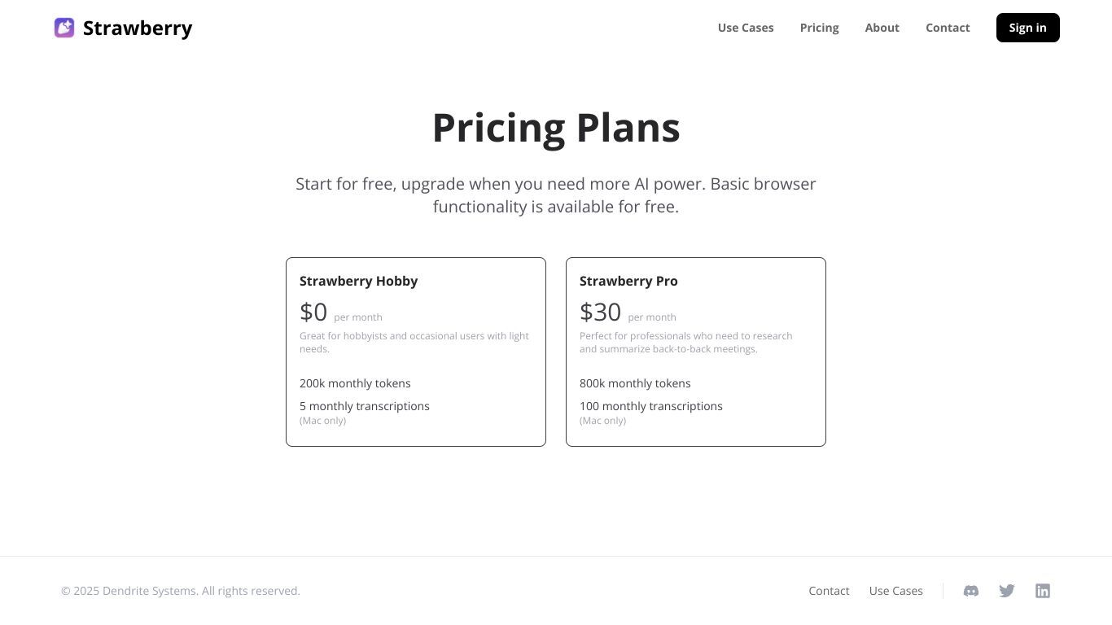Screen dimensions: 1112x625
Task: Click the 200k monthly tokens text
Action: [x=355, y=383]
